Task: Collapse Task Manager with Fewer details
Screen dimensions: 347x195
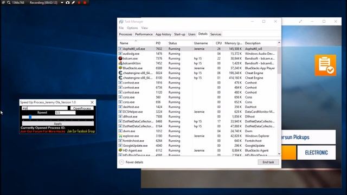Action: coord(131,162)
